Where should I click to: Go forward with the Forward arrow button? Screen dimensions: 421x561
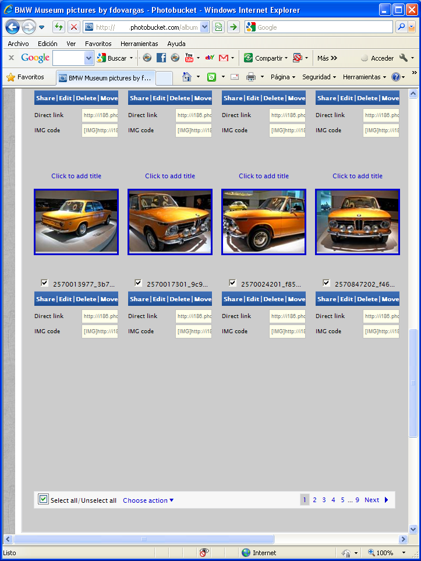pos(29,27)
